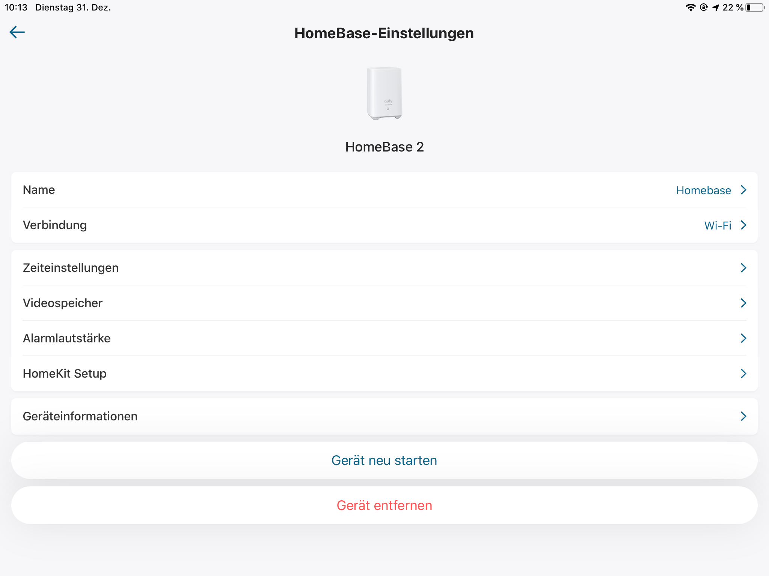This screenshot has height=576, width=769.
Task: Tap the Wi-Fi connection value
Action: click(718, 225)
